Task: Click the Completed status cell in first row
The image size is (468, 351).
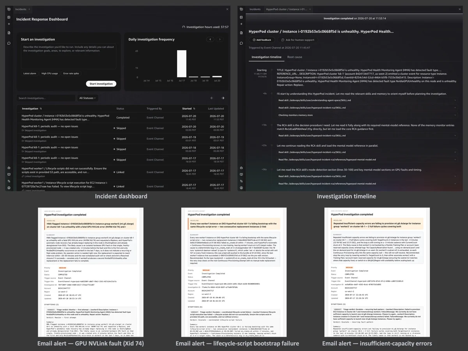Action: 123,117
